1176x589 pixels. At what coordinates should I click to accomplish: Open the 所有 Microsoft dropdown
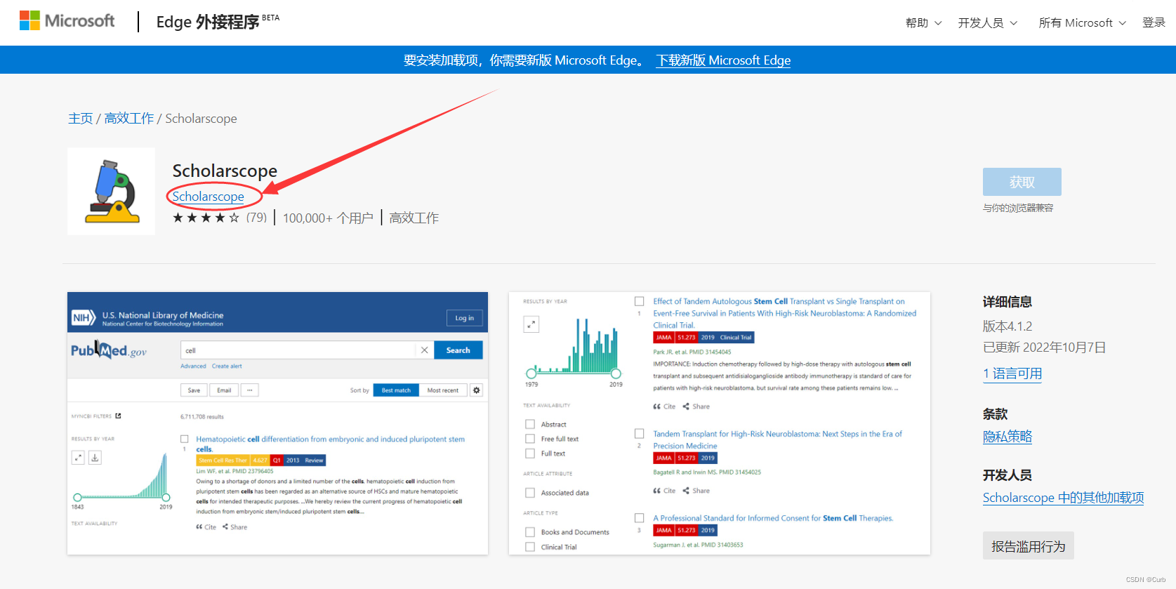coord(1082,23)
